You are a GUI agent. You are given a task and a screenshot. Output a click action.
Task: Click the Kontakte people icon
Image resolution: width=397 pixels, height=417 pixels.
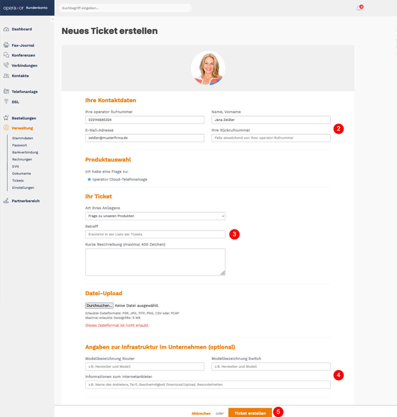[6, 75]
